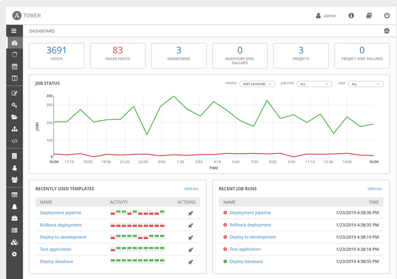Open Inventory Scripts code icon in sidebar
Viewport: 397px width, 279px height.
pyautogui.click(x=15, y=141)
